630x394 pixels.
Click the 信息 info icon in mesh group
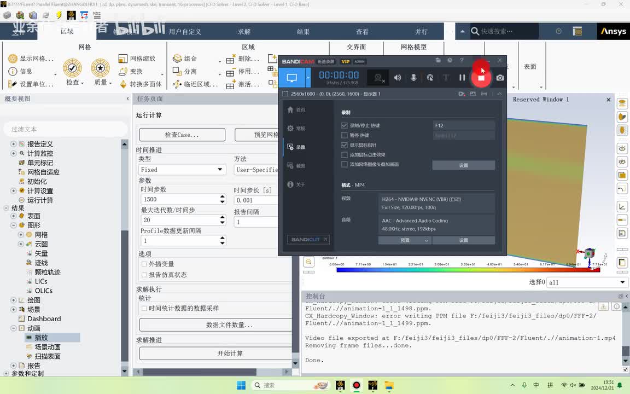click(13, 71)
